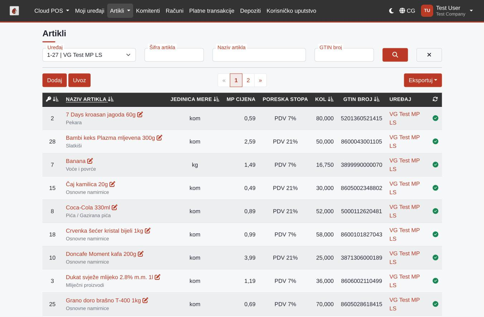Click the Dodaj button
Screen dimensions: 484x317
(x=54, y=80)
